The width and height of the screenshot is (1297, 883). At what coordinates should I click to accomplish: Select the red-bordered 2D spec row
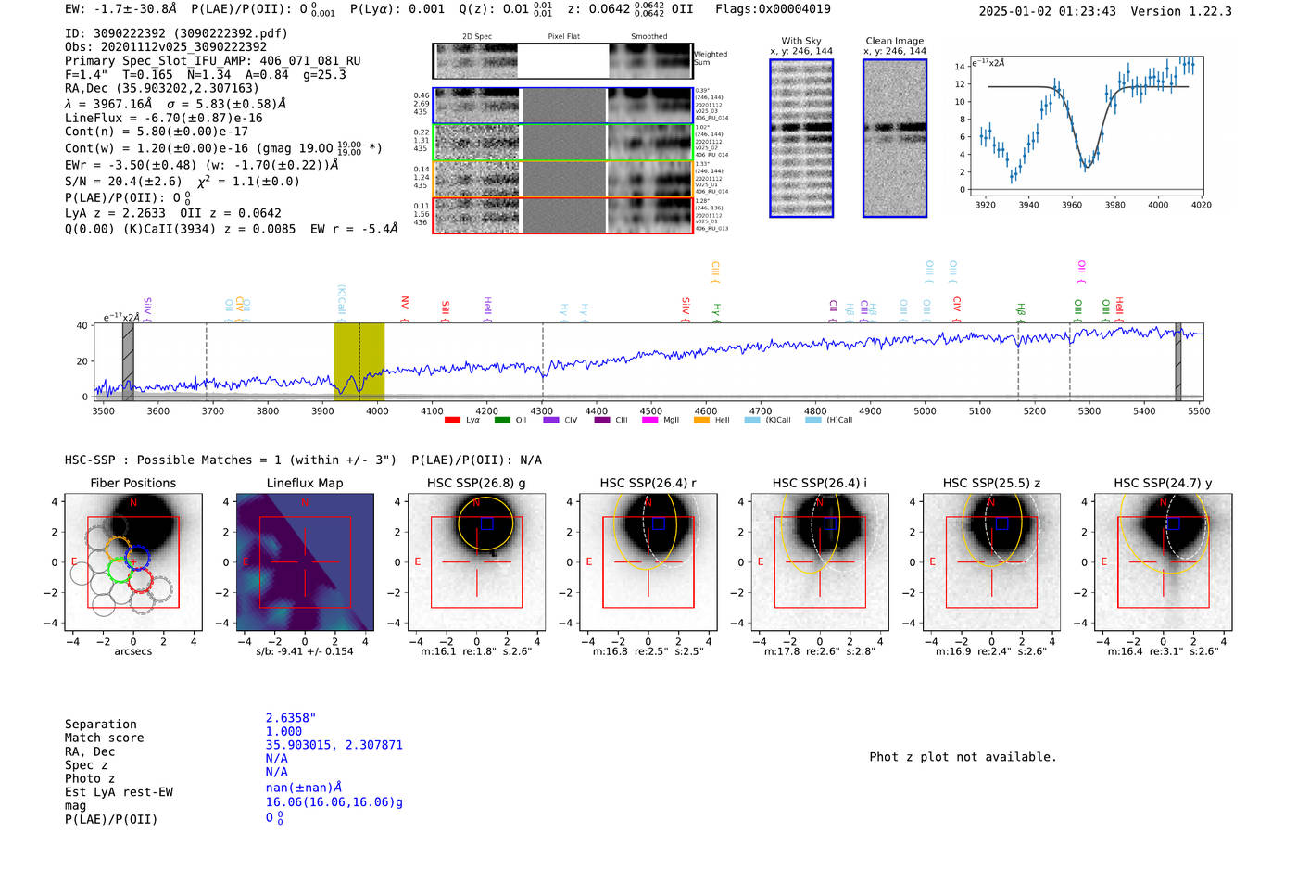562,215
